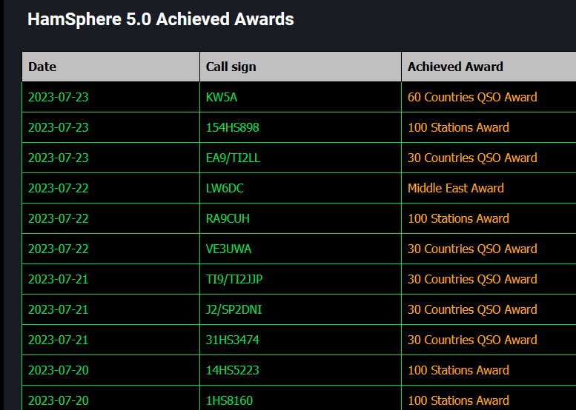Open call sign KW5A
Screen dimensions: 576x410
click(222, 97)
